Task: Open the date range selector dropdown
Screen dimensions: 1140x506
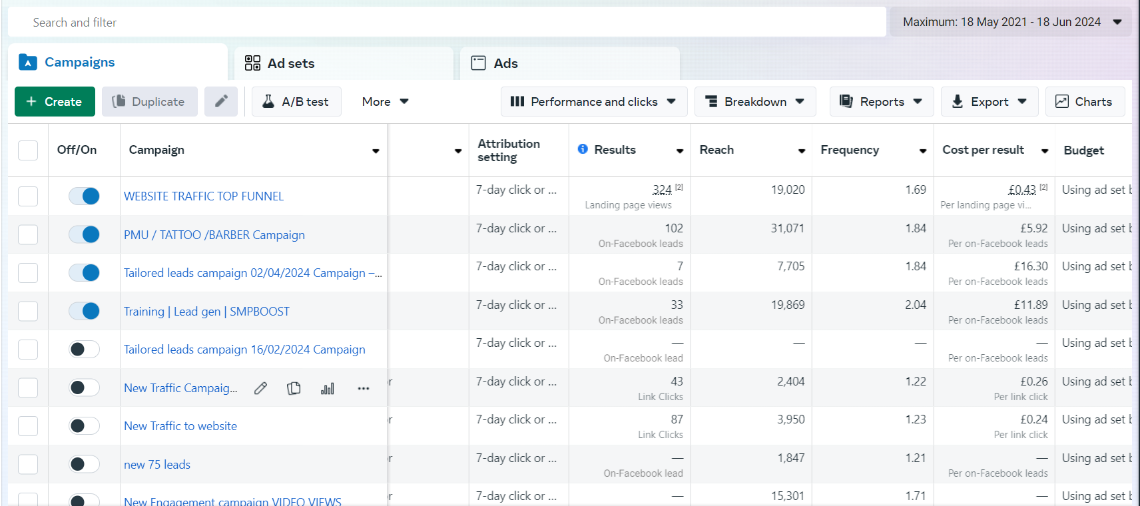Action: pos(1010,22)
